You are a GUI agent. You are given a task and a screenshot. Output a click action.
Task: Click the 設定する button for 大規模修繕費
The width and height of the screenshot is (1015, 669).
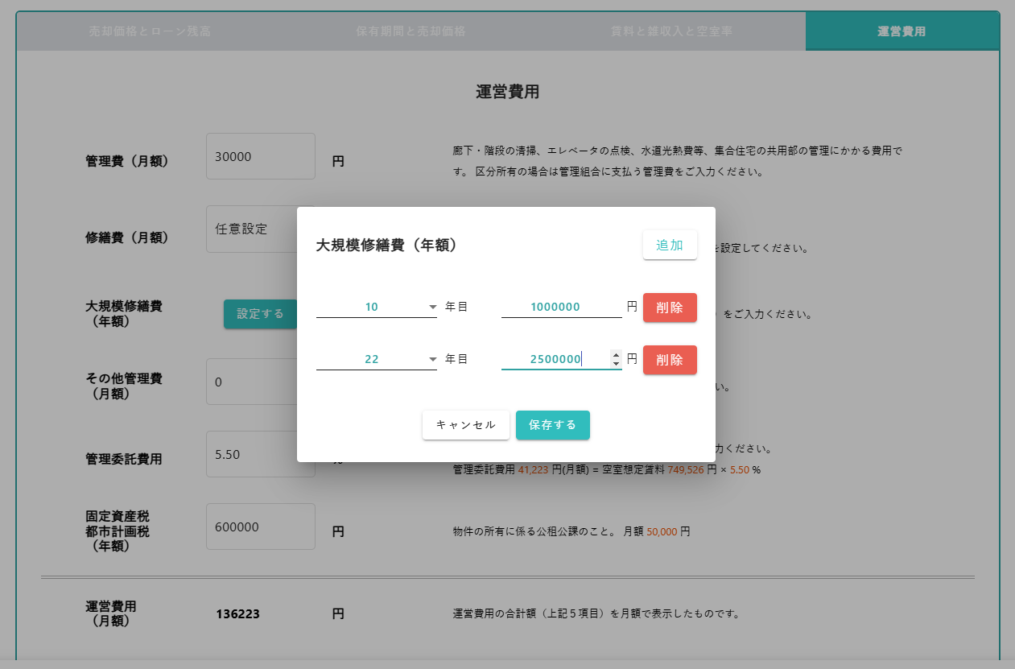259,314
